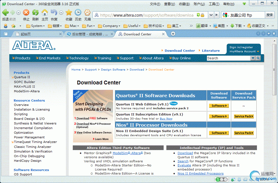This screenshot has width=278, height=183.
Task: Refresh the page with the green refresh icon
Action: tap(35, 13)
